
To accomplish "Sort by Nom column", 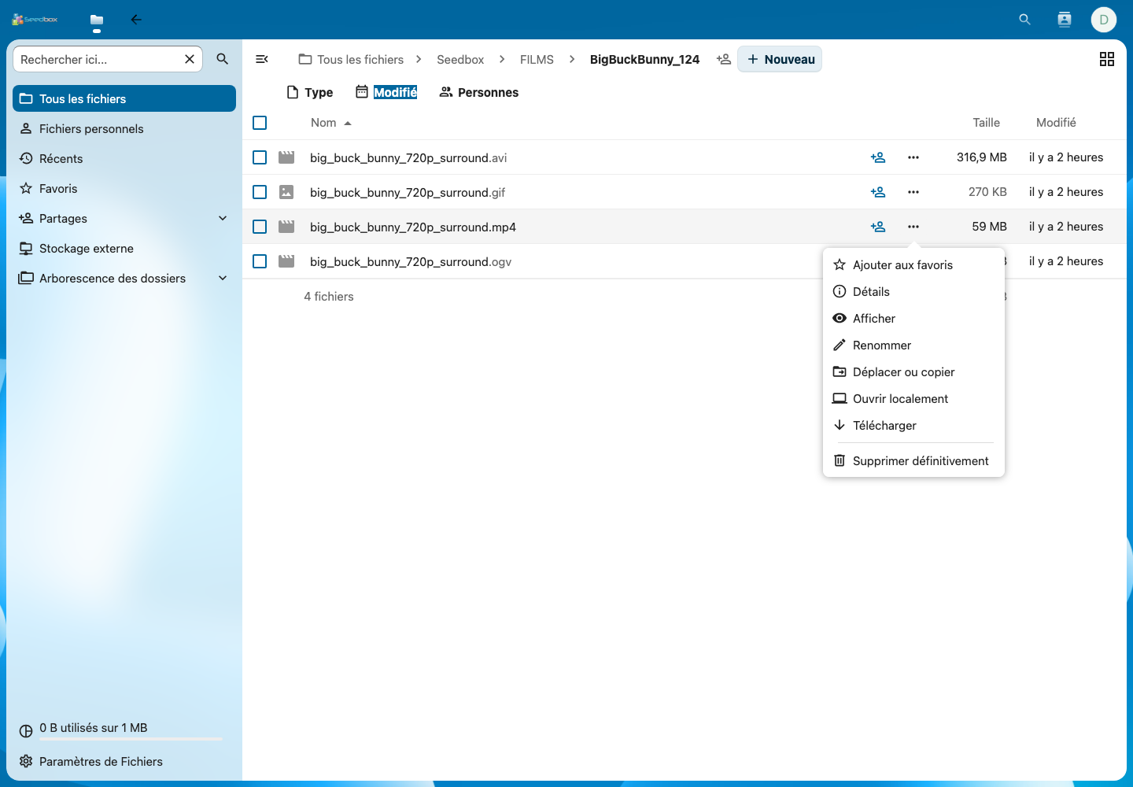I will coord(330,123).
